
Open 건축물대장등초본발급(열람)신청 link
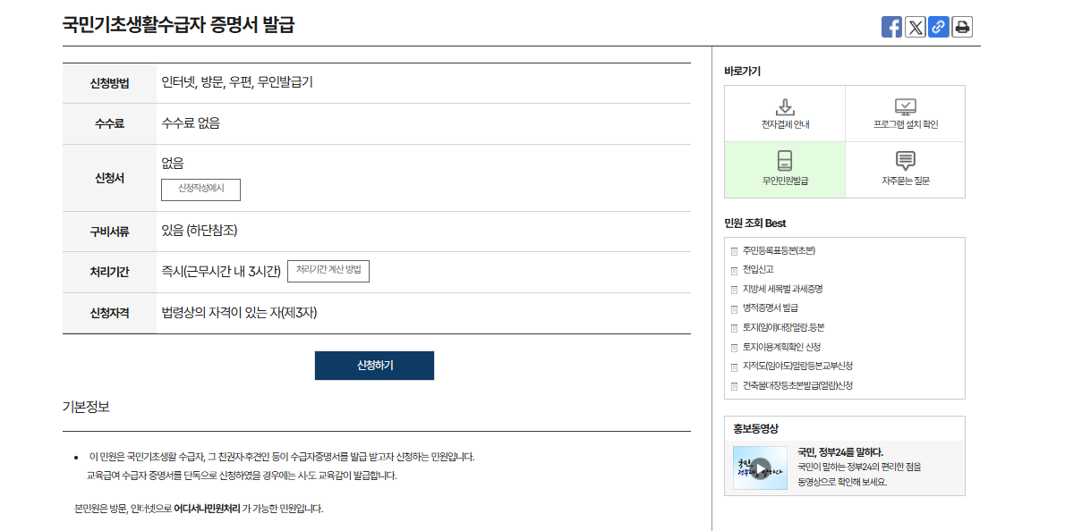[797, 386]
